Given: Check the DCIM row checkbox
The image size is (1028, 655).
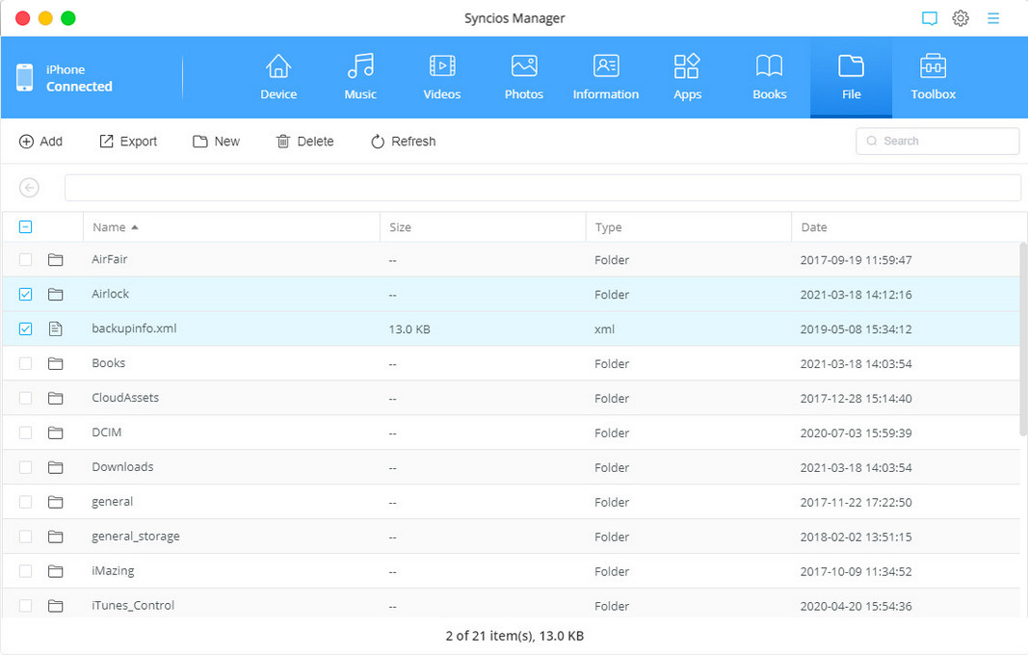Looking at the screenshot, I should (x=26, y=432).
